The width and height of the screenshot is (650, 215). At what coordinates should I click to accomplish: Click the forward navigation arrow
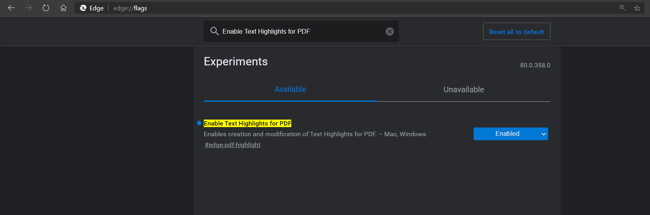coord(29,8)
